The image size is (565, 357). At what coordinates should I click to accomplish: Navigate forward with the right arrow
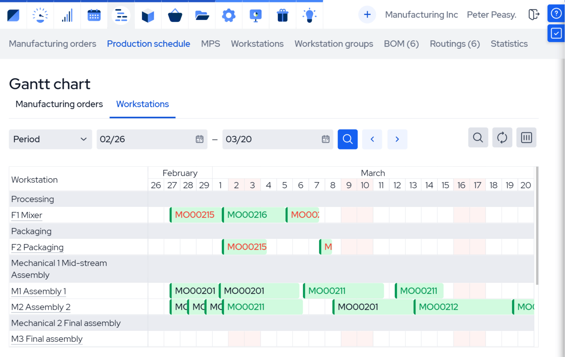[397, 139]
